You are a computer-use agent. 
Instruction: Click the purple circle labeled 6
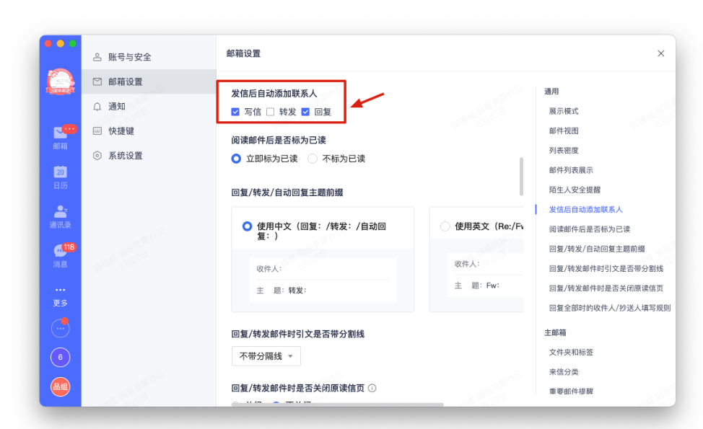pyautogui.click(x=60, y=358)
